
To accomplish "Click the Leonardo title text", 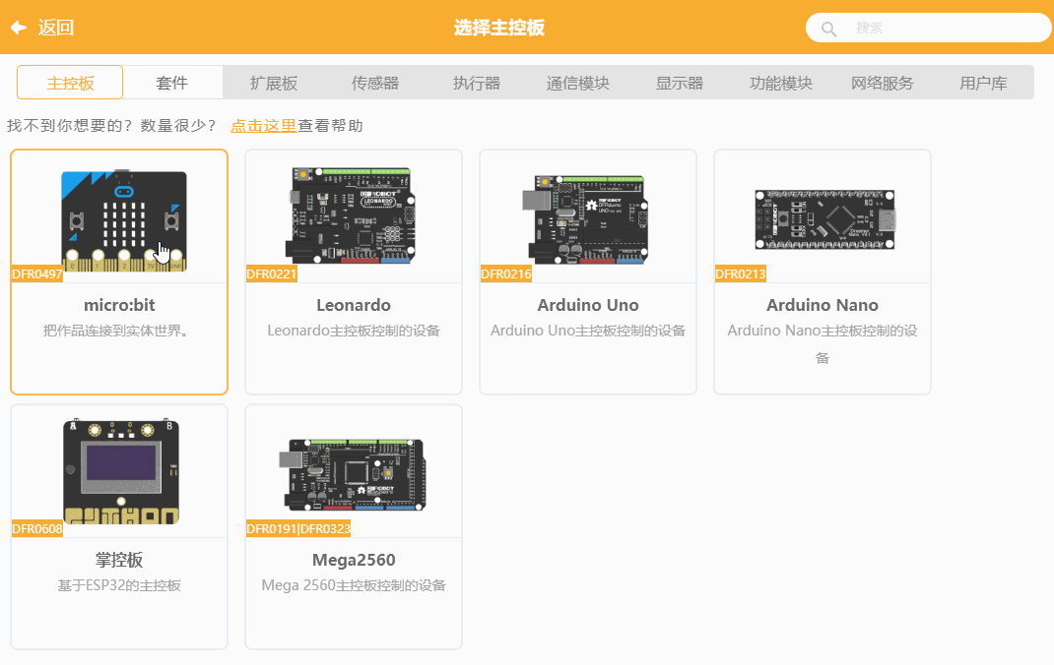I will 354,305.
